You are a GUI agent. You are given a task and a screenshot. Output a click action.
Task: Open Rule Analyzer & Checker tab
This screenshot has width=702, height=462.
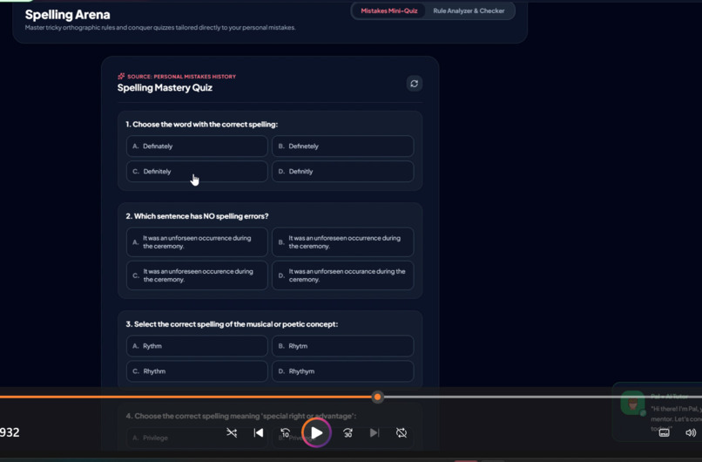(x=469, y=10)
